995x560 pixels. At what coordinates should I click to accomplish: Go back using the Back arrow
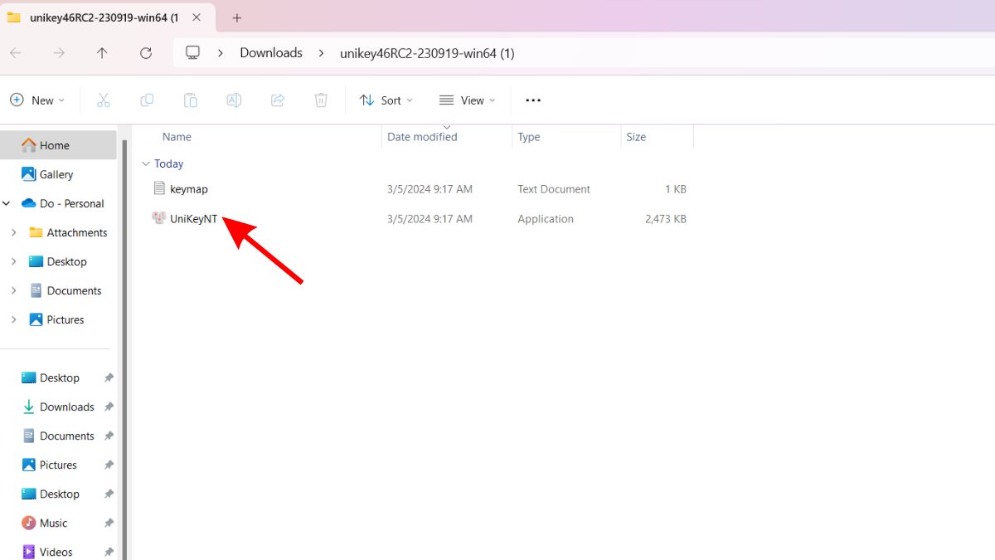tap(16, 53)
